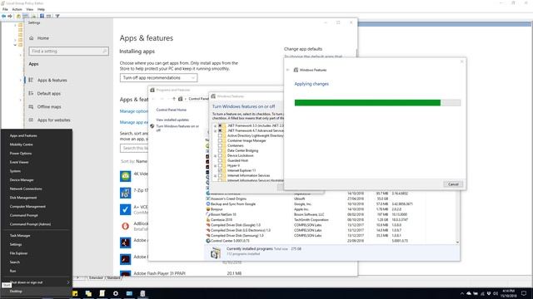
Task: Click View installed updates link
Action: [x=172, y=120]
